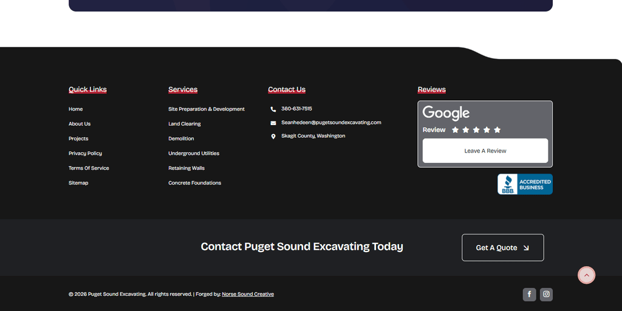Click the map pin location icon
The height and width of the screenshot is (311, 622).
click(273, 137)
